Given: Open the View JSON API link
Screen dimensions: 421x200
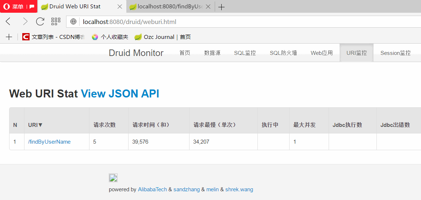Looking at the screenshot, I should (x=120, y=94).
